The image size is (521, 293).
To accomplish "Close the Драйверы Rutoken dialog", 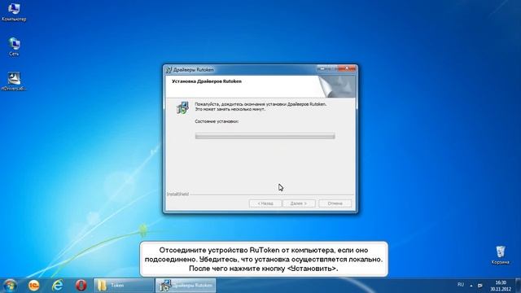I will [347, 68].
